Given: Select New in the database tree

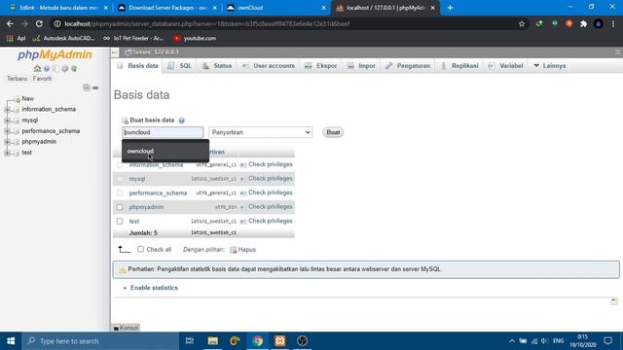Looking at the screenshot, I should tap(27, 98).
